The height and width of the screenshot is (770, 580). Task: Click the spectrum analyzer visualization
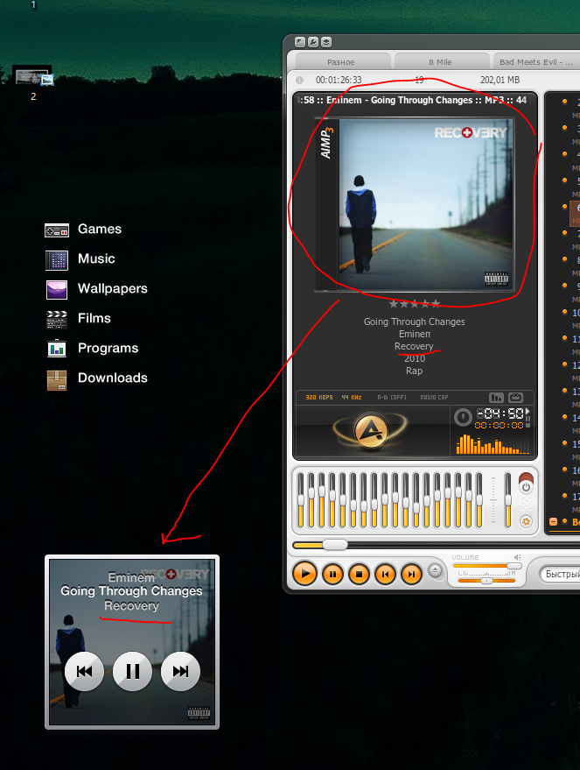[x=493, y=444]
